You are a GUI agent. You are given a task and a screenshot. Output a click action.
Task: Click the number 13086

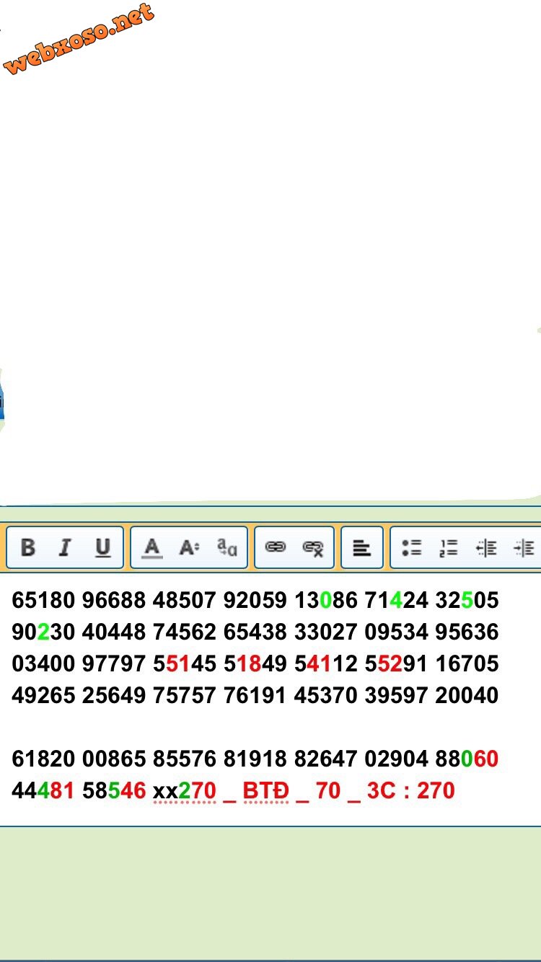pyautogui.click(x=326, y=600)
